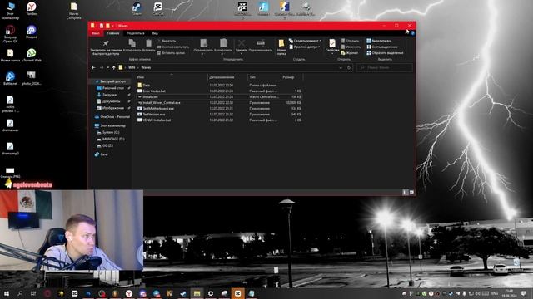Click the Delete (Удалить) X icon
The height and width of the screenshot is (299, 533).
point(242,43)
